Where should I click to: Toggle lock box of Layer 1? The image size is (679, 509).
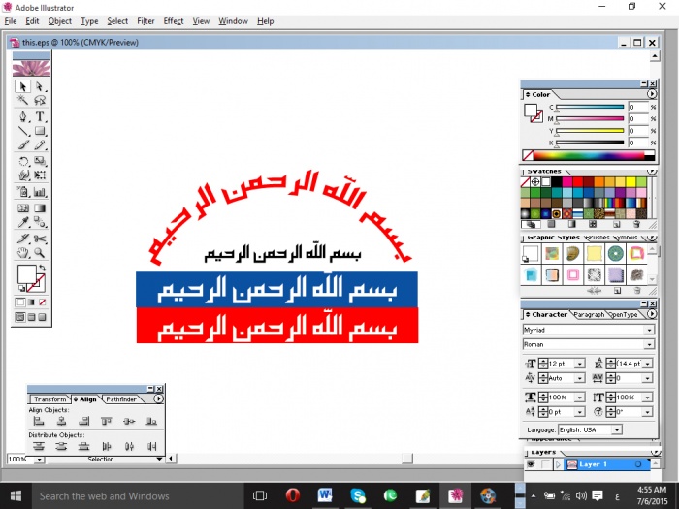point(545,464)
